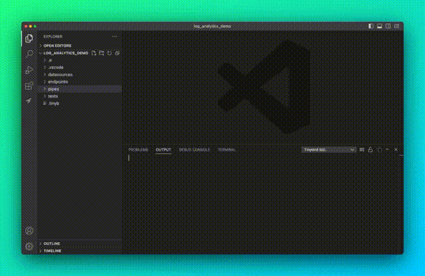The image size is (425, 276).
Task: Select the .tinyb file
Action: [54, 103]
